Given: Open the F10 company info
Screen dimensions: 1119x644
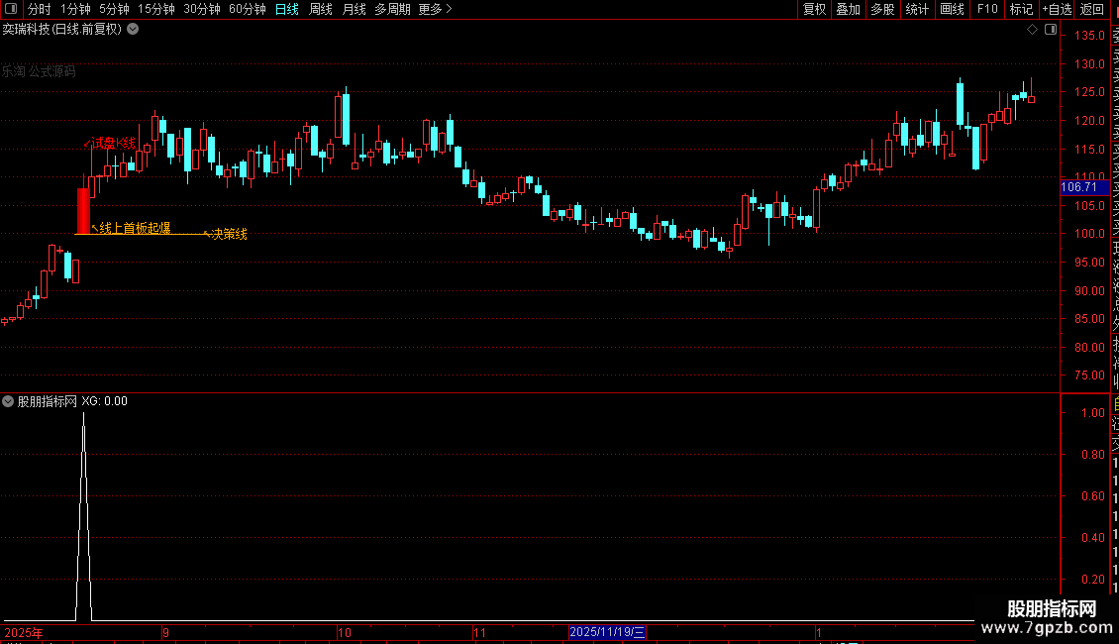Looking at the screenshot, I should (987, 9).
